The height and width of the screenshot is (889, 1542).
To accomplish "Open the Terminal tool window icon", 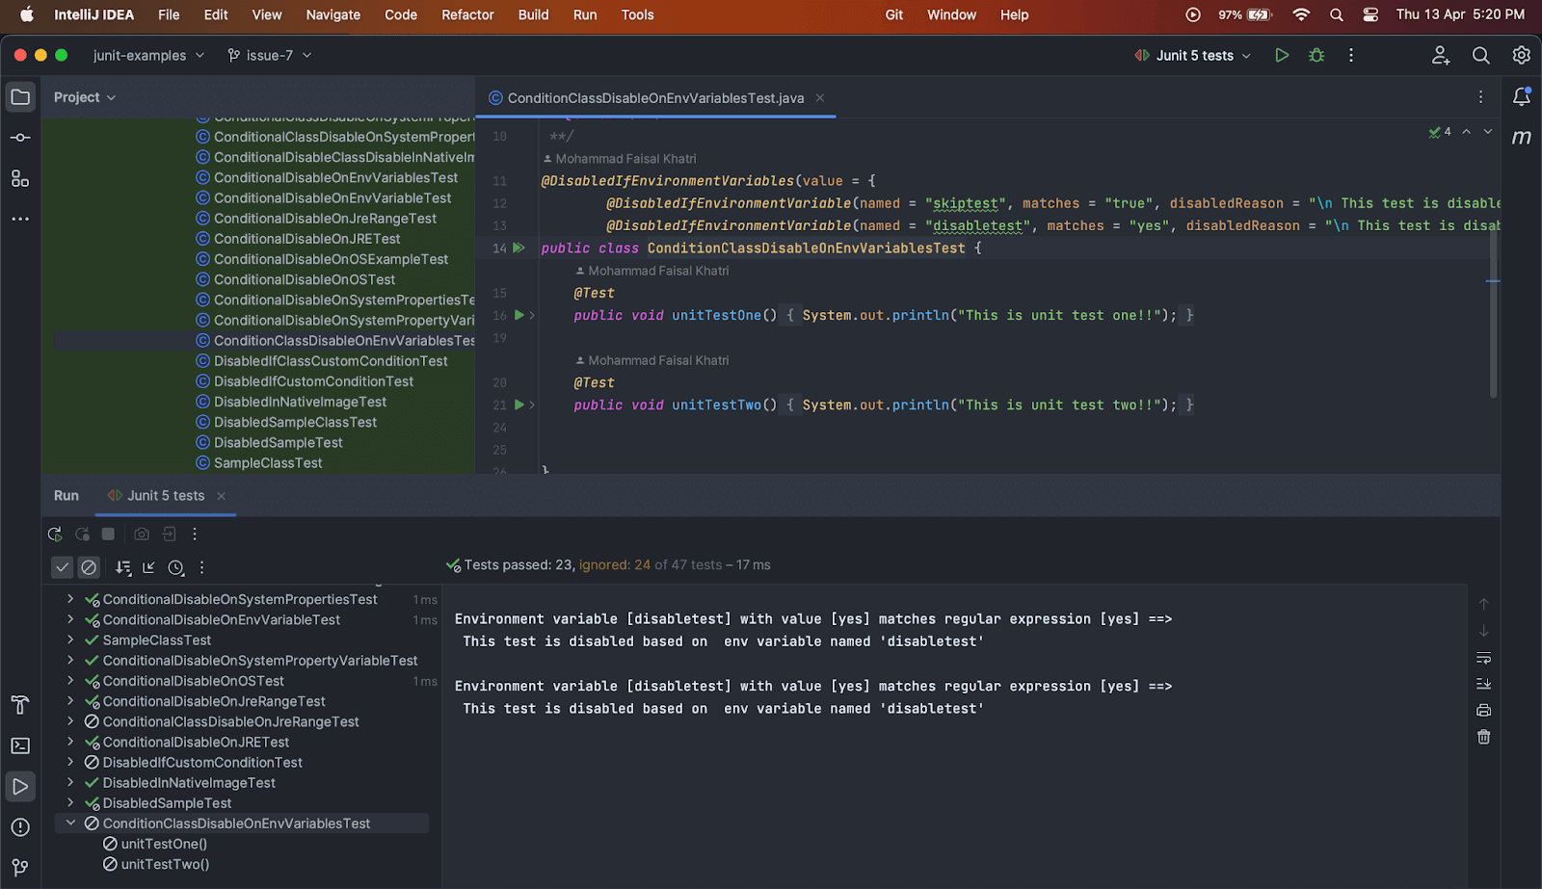I will (x=20, y=745).
